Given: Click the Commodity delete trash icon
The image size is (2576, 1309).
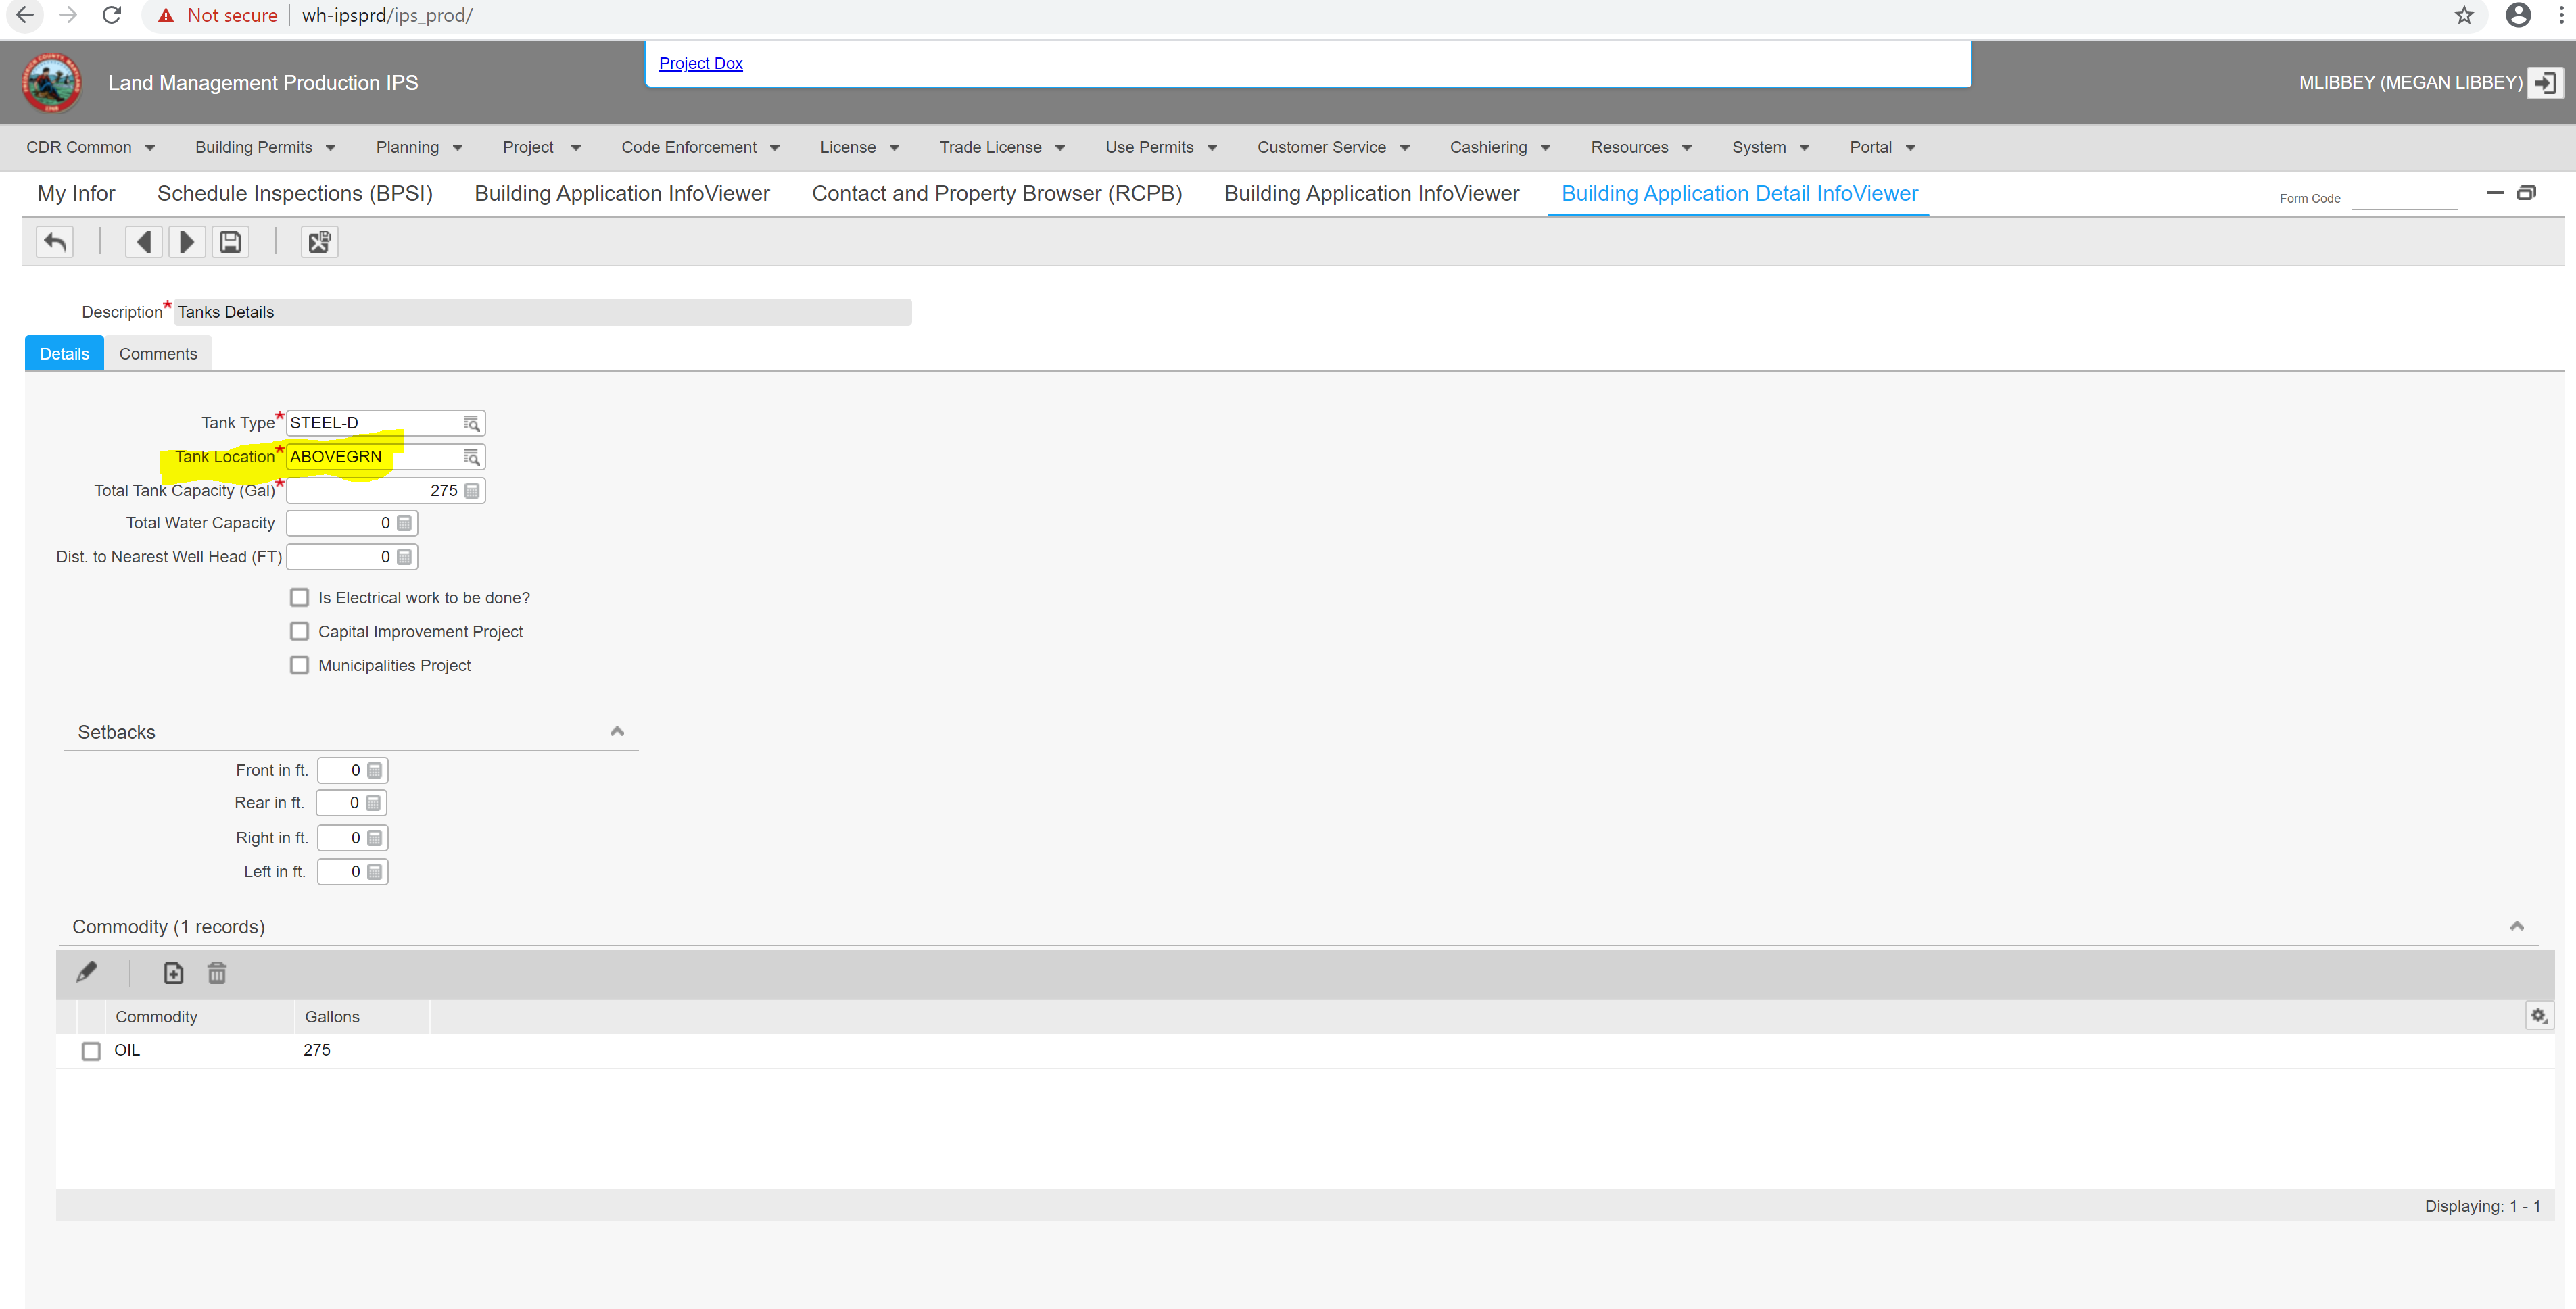Looking at the screenshot, I should (x=217, y=972).
